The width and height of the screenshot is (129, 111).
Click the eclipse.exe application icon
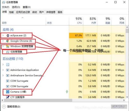click(8, 36)
